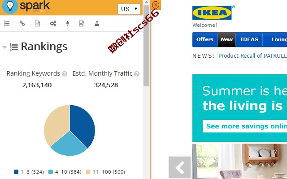Collapse the Rankings section

(4, 47)
